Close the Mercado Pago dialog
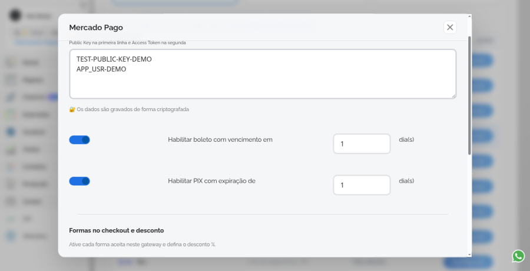 pos(450,28)
